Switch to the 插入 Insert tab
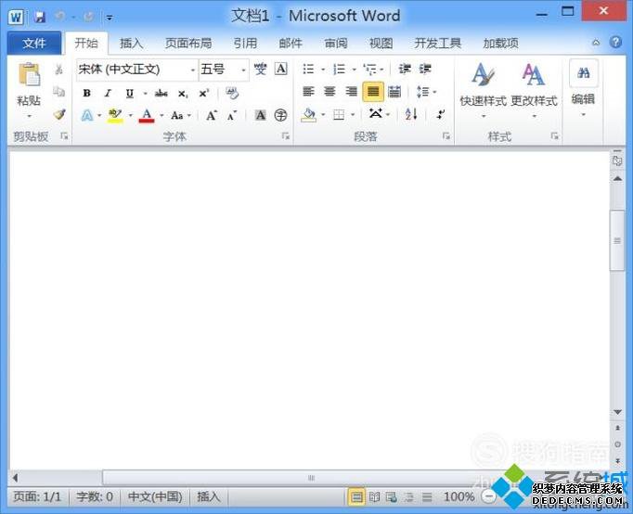633x514 pixels. [x=131, y=43]
